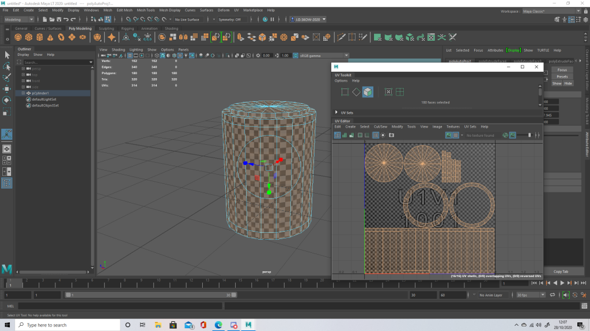This screenshot has width=590, height=331.
Task: Create a polygon sphere from the shelf
Action: (18, 37)
